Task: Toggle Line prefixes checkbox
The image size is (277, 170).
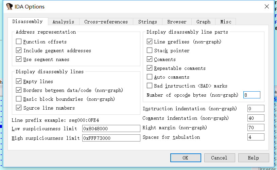Action: pos(150,42)
